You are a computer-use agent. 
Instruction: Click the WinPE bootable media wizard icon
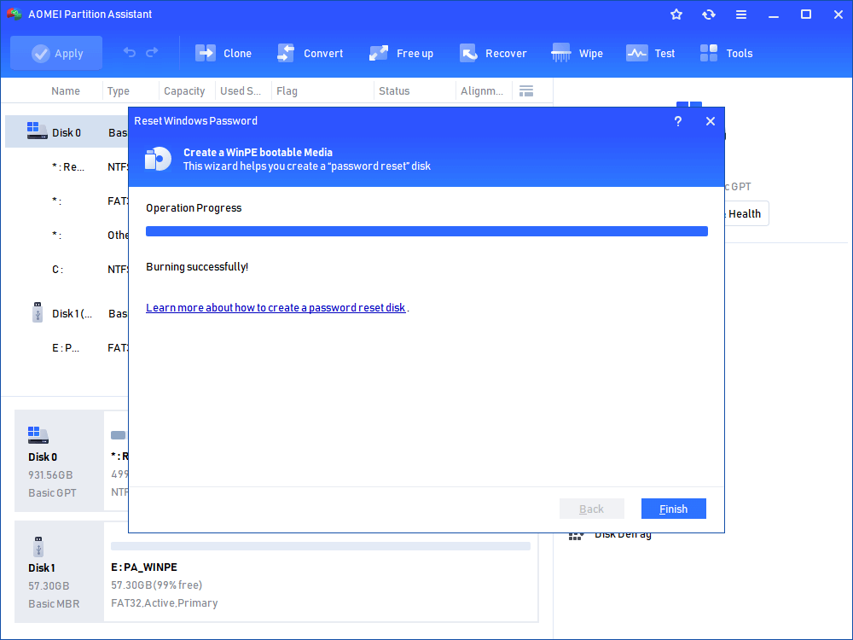click(158, 159)
